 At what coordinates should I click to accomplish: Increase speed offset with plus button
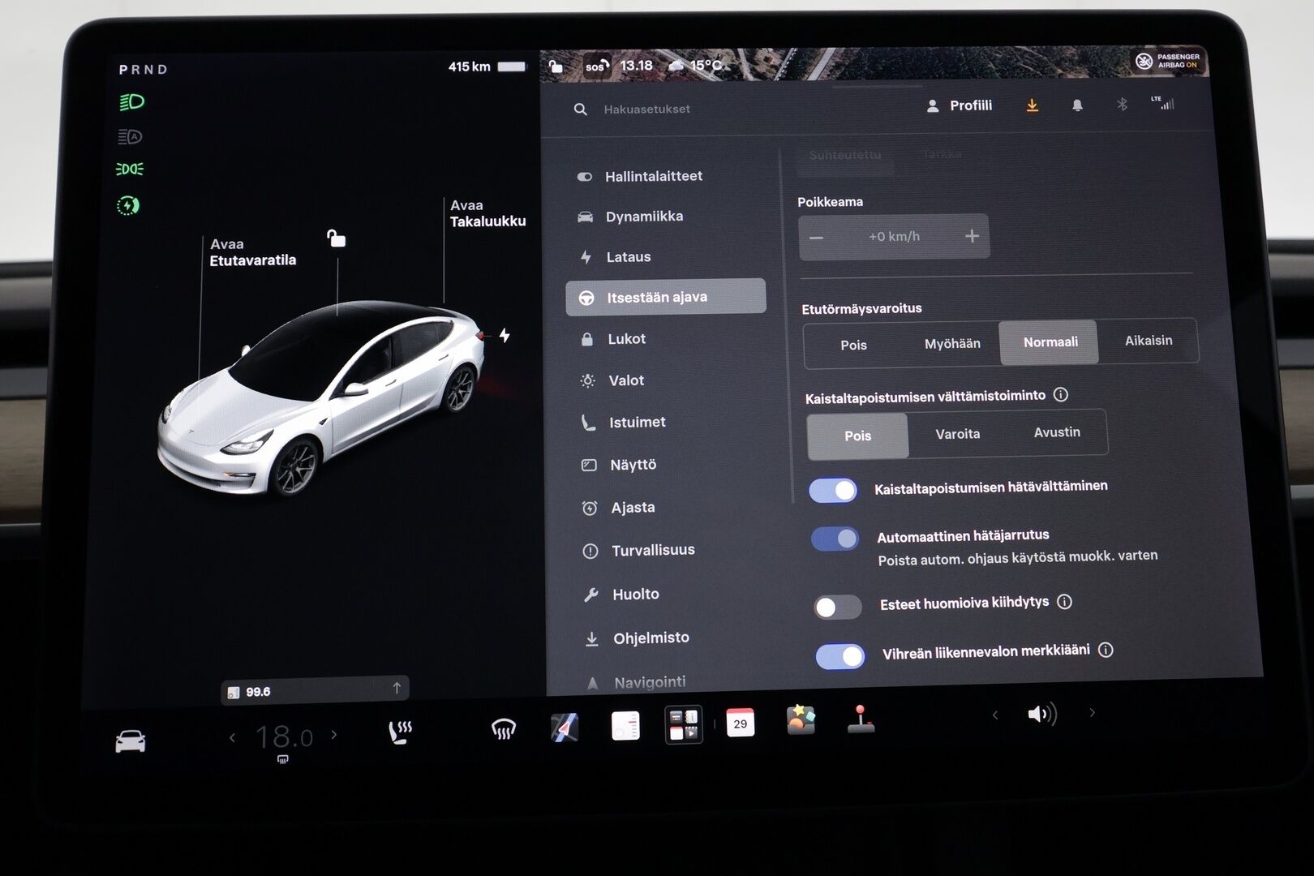(972, 235)
